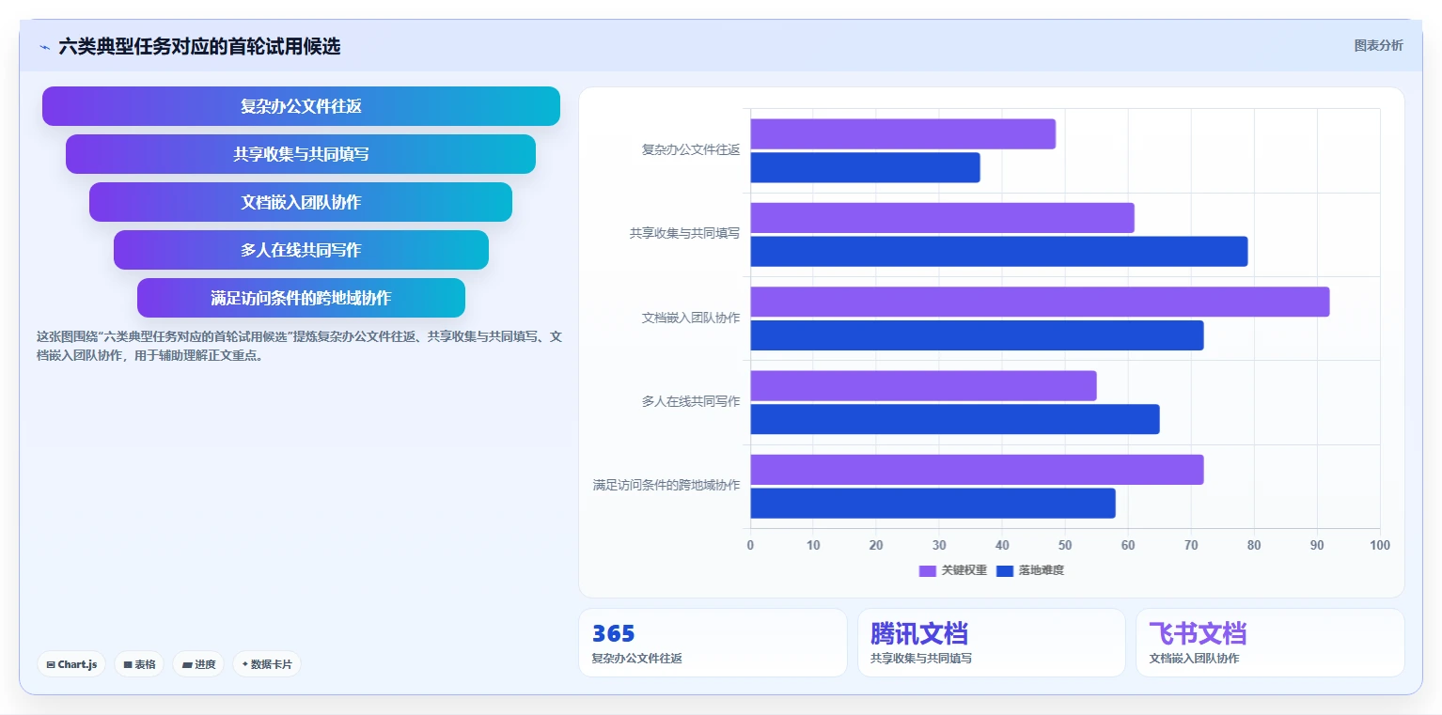Click the 40 tick on the x-axis
Viewport: 1442px width, 715px height.
(1002, 545)
